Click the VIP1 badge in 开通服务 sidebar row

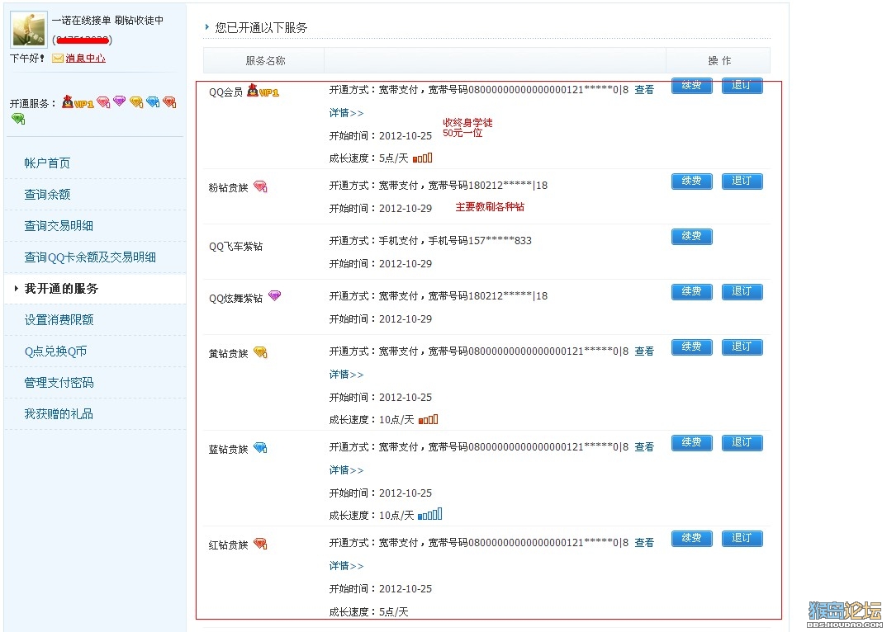pos(78,102)
